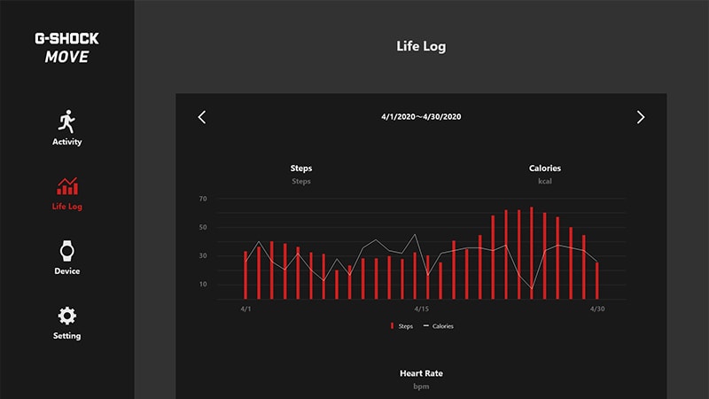The height and width of the screenshot is (399, 709).
Task: Go to previous month with left arrow
Action: point(202,117)
